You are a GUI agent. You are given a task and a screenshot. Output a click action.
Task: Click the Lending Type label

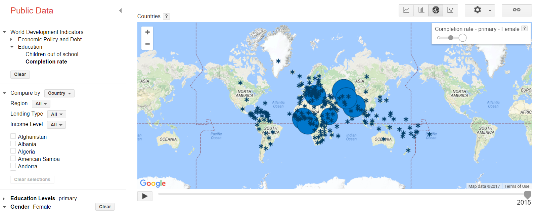[27, 114]
